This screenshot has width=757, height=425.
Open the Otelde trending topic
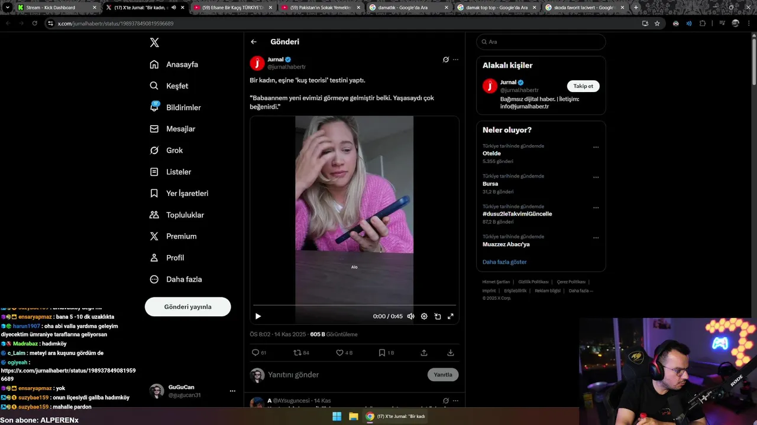[491, 153]
